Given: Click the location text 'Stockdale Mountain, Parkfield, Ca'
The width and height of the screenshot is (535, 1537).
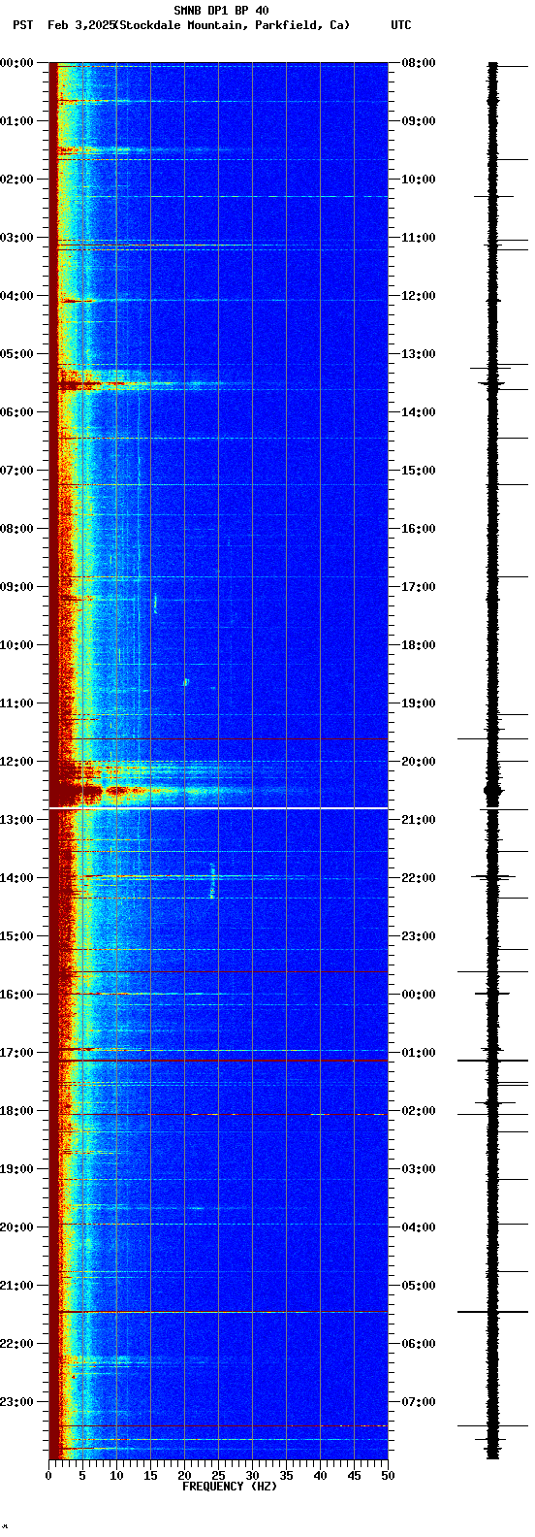Looking at the screenshot, I should pyautogui.click(x=232, y=25).
